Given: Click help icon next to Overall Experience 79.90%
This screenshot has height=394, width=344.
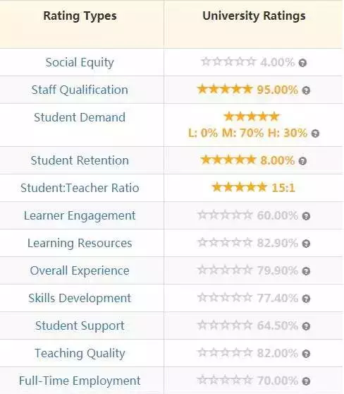Looking at the screenshot, I should click(306, 271).
